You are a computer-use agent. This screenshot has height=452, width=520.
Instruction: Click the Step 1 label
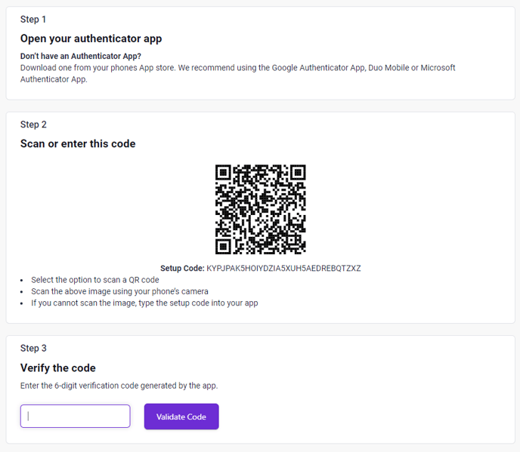33,19
